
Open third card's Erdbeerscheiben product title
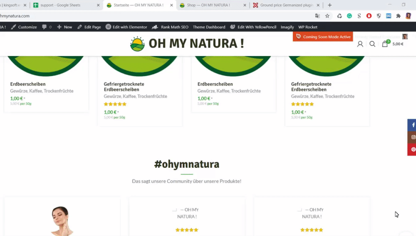tap(215, 84)
